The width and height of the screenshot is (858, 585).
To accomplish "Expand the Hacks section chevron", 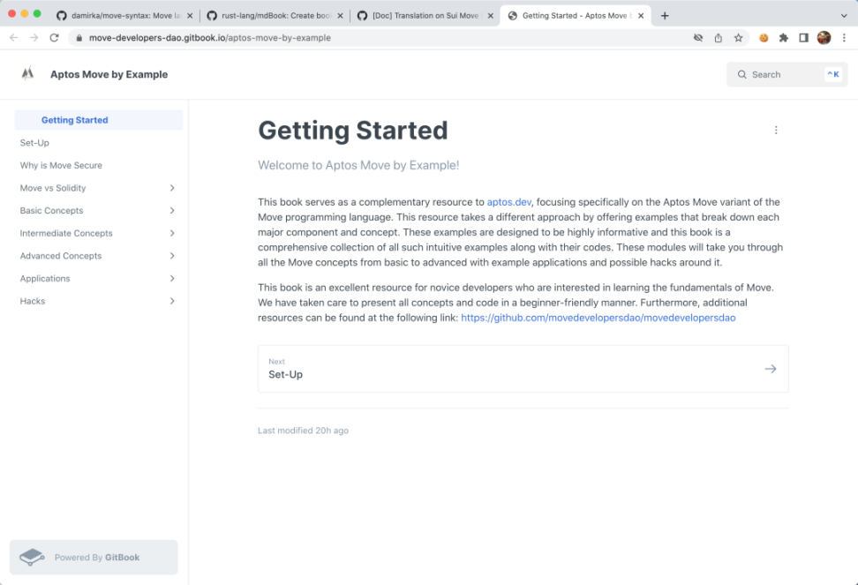I will (172, 301).
